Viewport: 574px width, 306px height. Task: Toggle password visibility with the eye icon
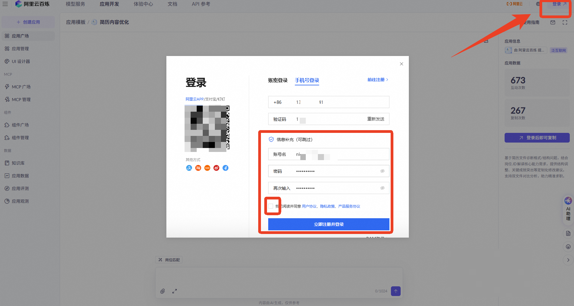(382, 171)
